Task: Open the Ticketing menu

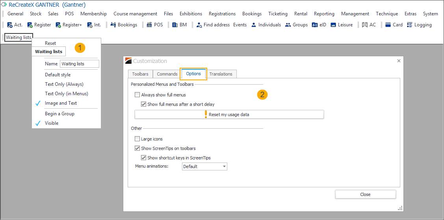Action: pos(278,13)
